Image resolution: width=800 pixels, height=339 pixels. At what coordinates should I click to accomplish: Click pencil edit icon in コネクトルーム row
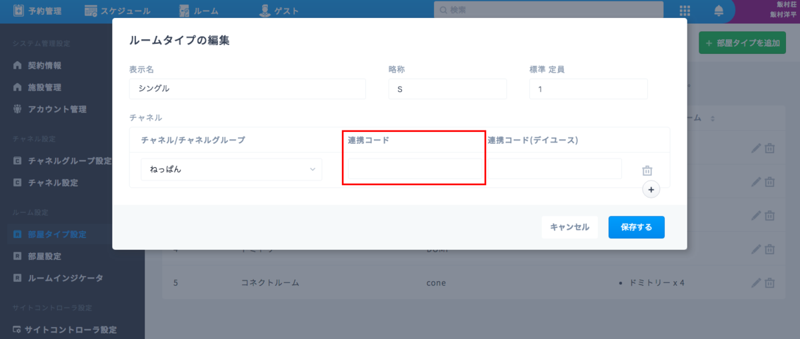coord(755,282)
